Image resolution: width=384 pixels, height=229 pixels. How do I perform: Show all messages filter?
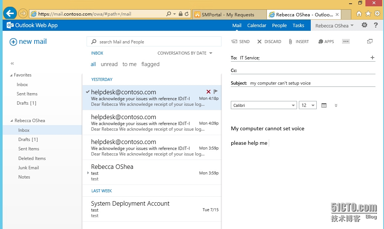pyautogui.click(x=93, y=64)
